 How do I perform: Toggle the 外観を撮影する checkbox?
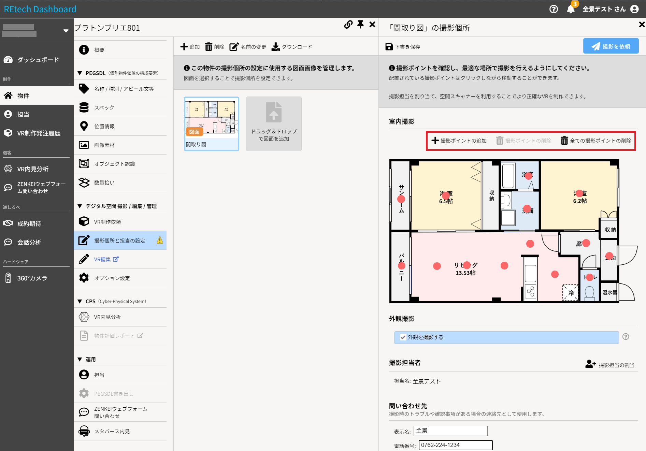coord(403,337)
